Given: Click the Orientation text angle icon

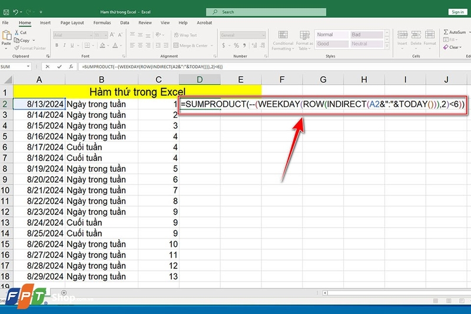Looking at the screenshot, I should [x=158, y=35].
